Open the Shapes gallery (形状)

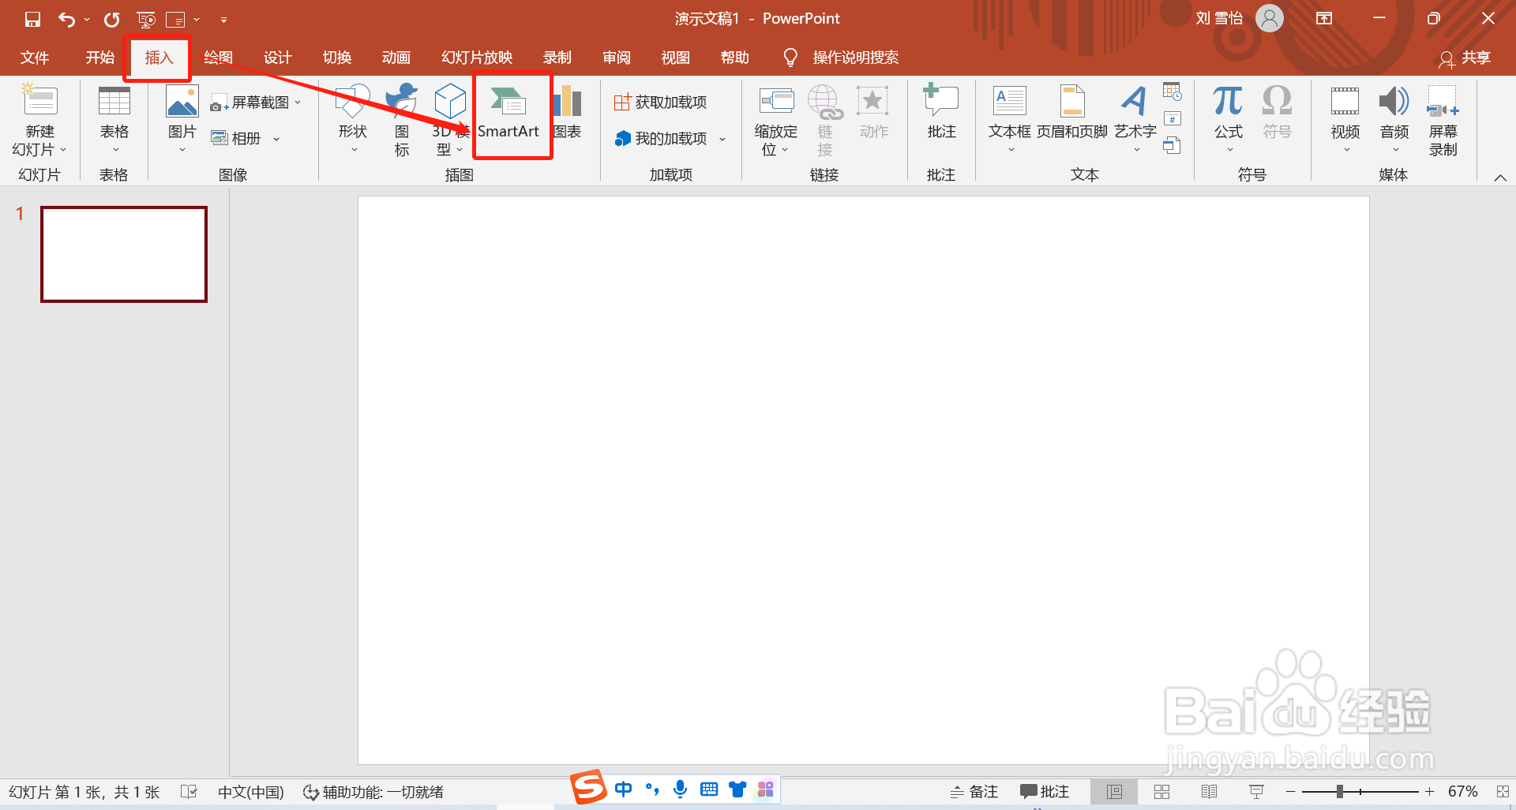[353, 120]
